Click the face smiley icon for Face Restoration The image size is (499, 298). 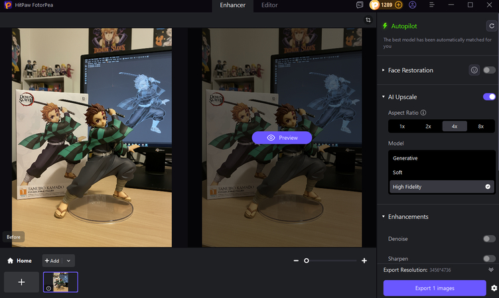pos(474,70)
